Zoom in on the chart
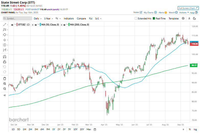 [5, 84]
